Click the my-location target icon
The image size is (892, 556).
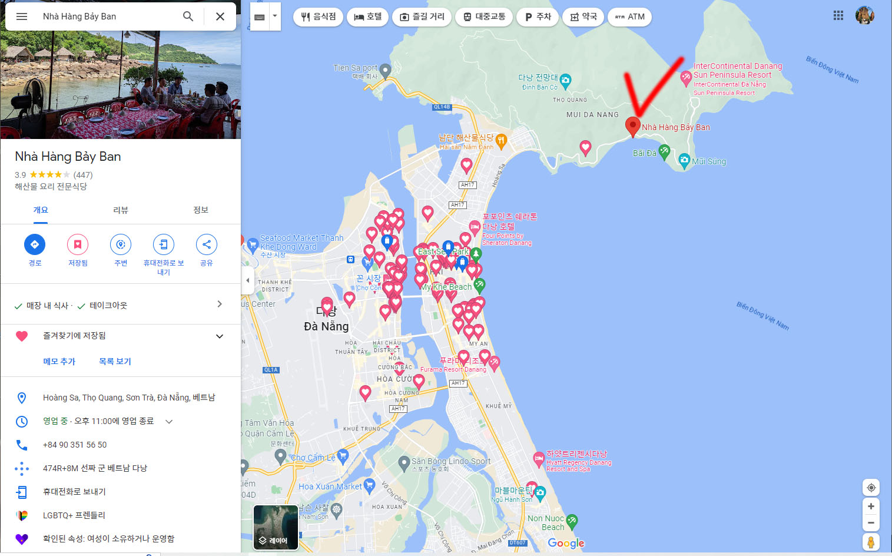[x=871, y=488]
